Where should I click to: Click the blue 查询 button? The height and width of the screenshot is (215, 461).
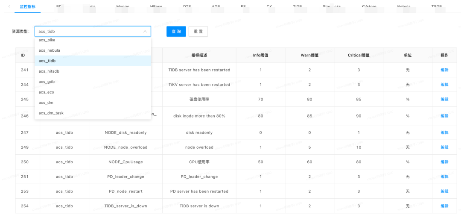[176, 32]
